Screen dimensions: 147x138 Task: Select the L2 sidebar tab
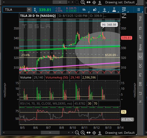(140, 93)
